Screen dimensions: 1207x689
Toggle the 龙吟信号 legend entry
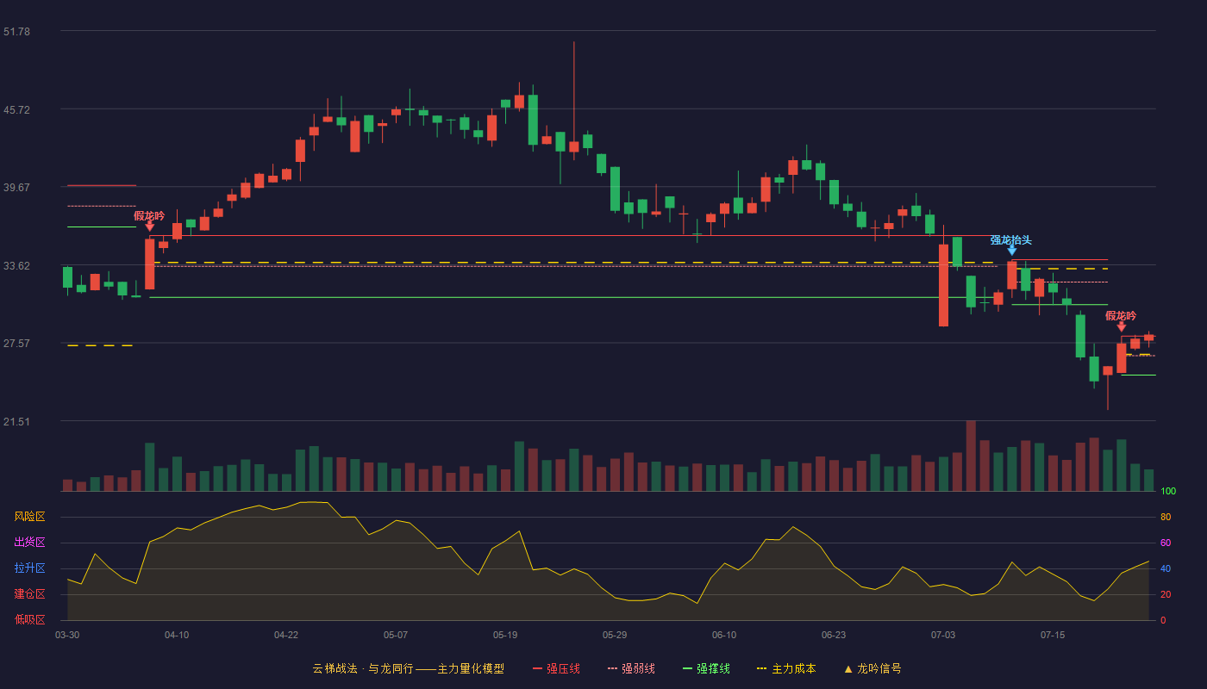coord(872,668)
